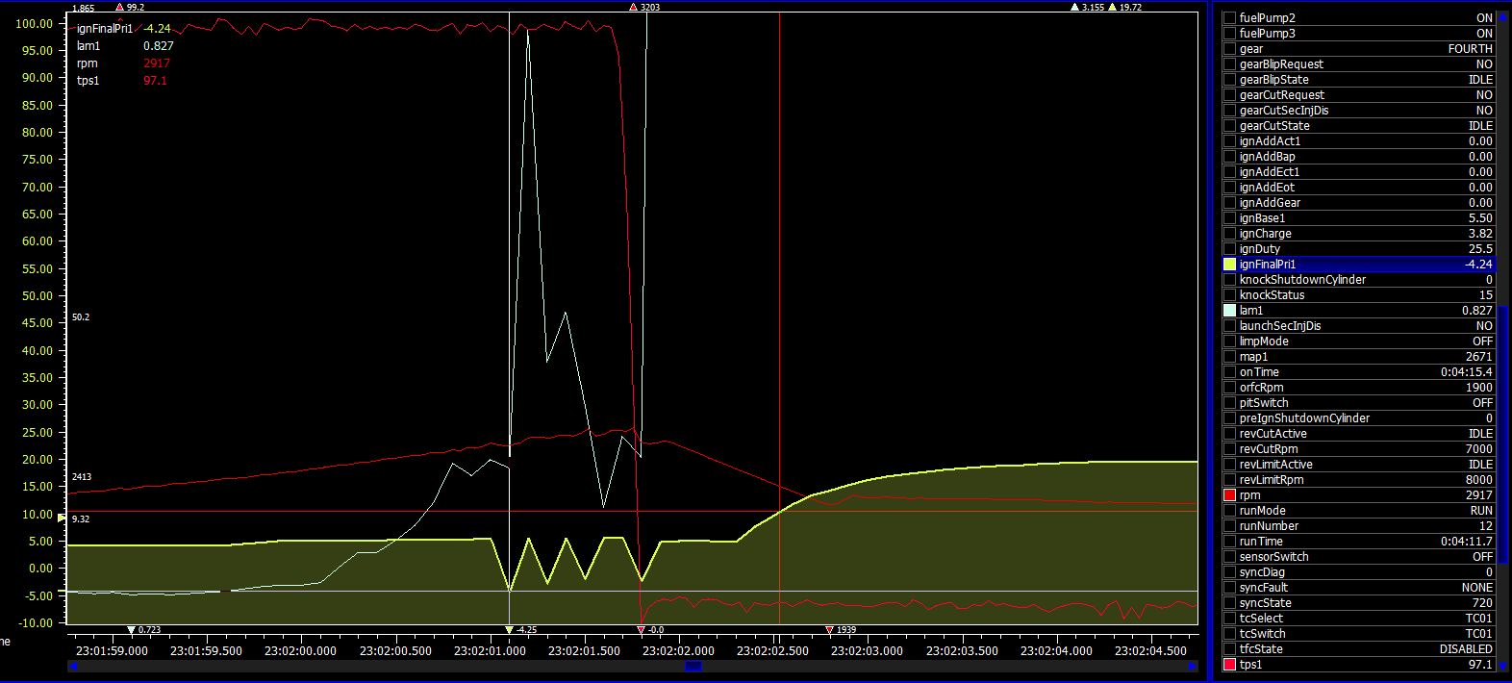Click the yellow -4.25 minimum marker triangle
The height and width of the screenshot is (683, 1512).
(x=509, y=629)
